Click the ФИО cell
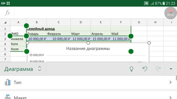The image size is (177, 99). point(18,34)
